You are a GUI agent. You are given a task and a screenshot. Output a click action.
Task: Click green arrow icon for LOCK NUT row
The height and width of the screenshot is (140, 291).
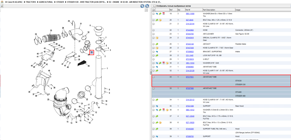157,55
